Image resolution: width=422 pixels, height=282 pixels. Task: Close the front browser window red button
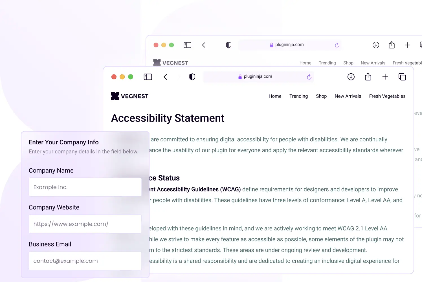(114, 77)
